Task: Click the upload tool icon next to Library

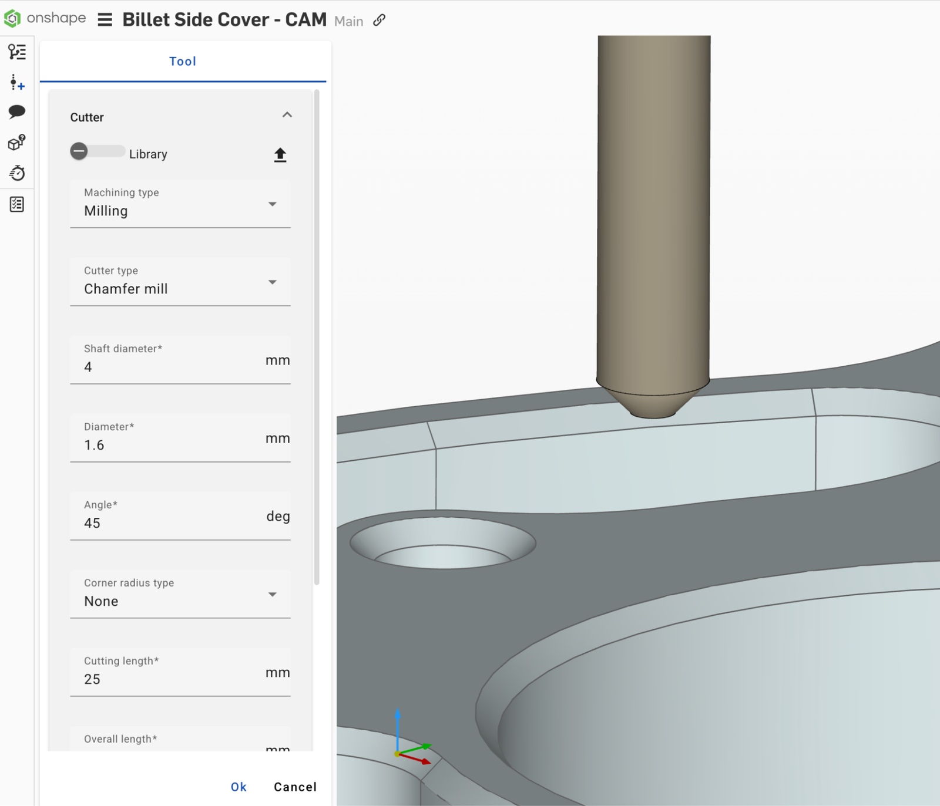Action: click(280, 154)
